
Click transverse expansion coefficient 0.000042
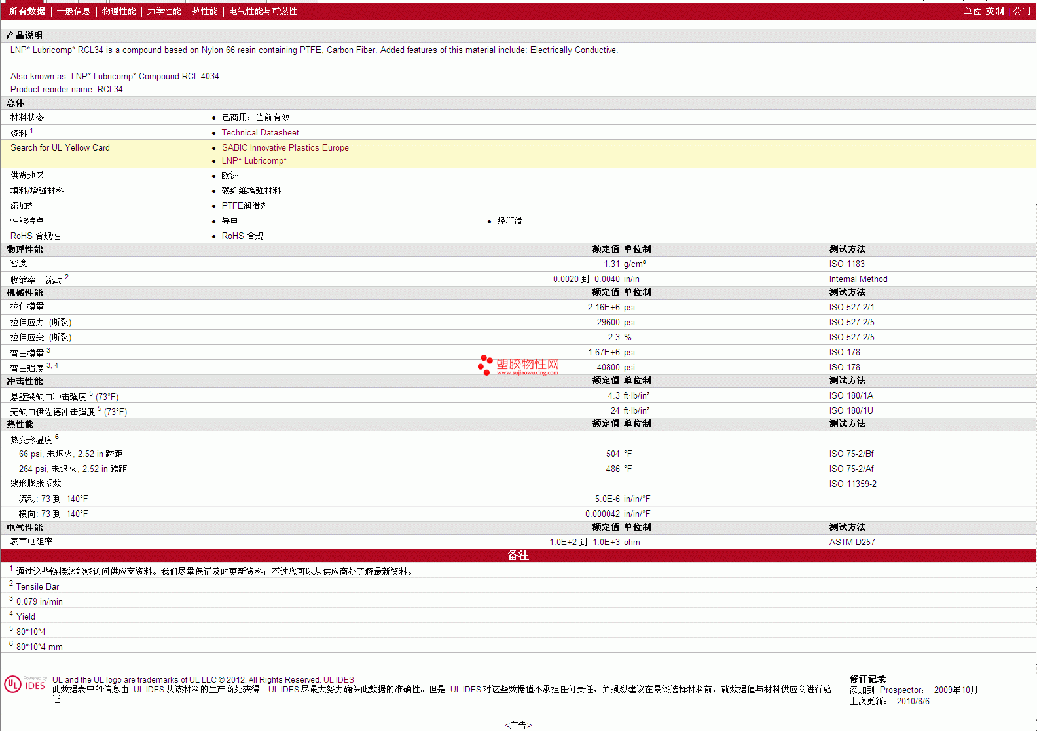[x=602, y=514]
